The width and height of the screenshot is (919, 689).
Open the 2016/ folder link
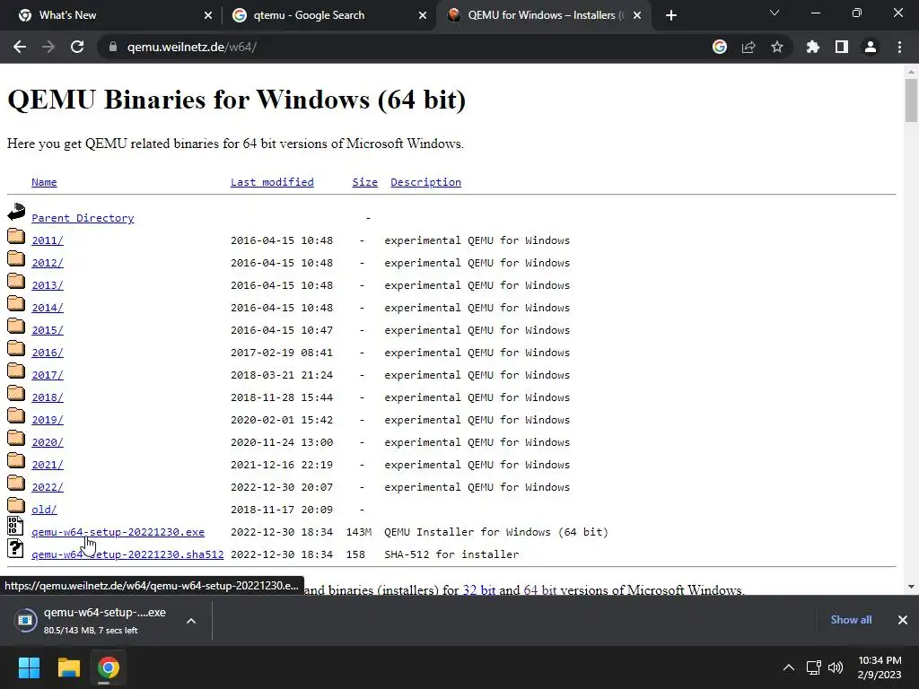tap(48, 353)
